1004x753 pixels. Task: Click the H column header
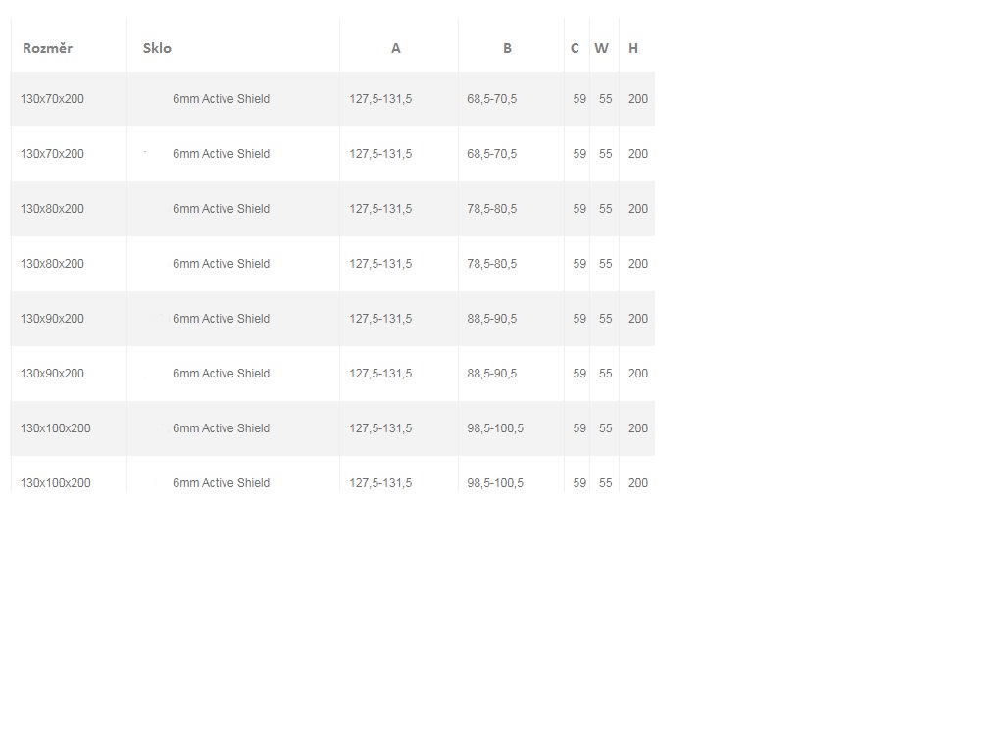pyautogui.click(x=633, y=48)
